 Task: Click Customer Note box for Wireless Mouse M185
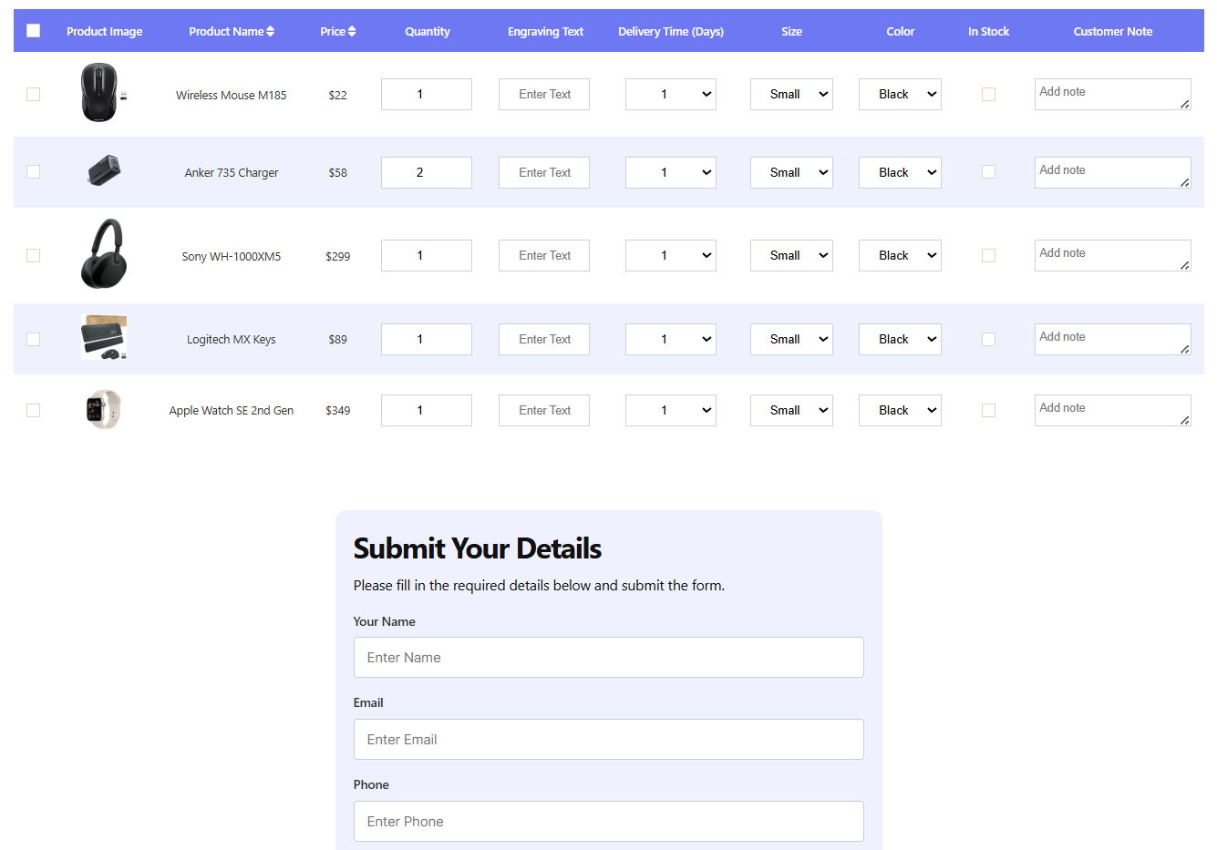(1112, 94)
